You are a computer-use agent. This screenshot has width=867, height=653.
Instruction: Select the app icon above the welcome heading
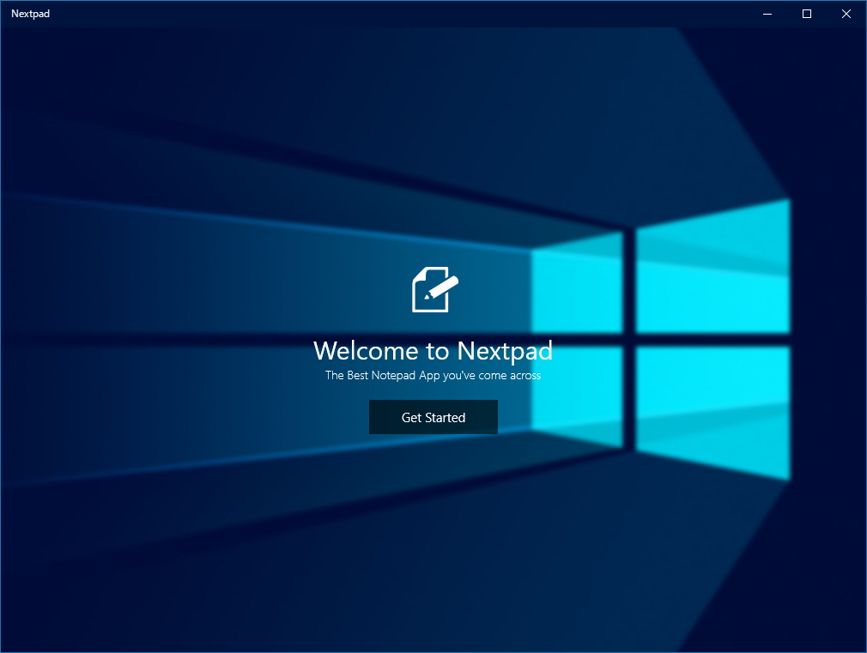click(x=433, y=289)
